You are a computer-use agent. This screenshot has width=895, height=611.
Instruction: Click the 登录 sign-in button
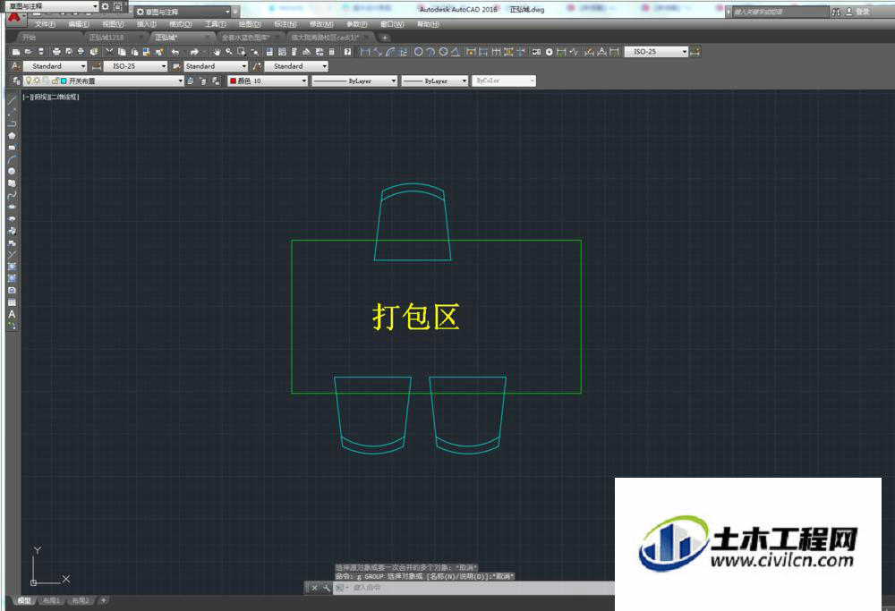tap(858, 12)
